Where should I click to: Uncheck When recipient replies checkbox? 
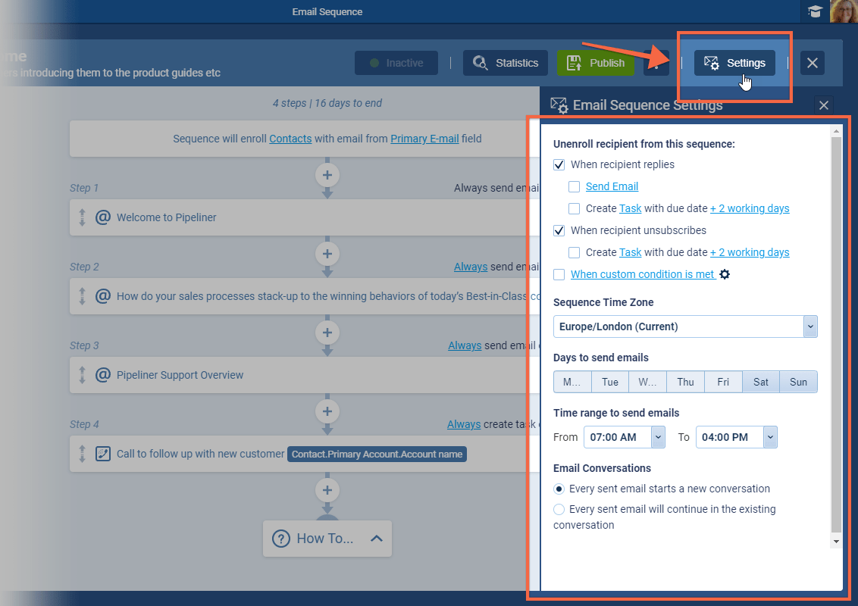(x=559, y=164)
